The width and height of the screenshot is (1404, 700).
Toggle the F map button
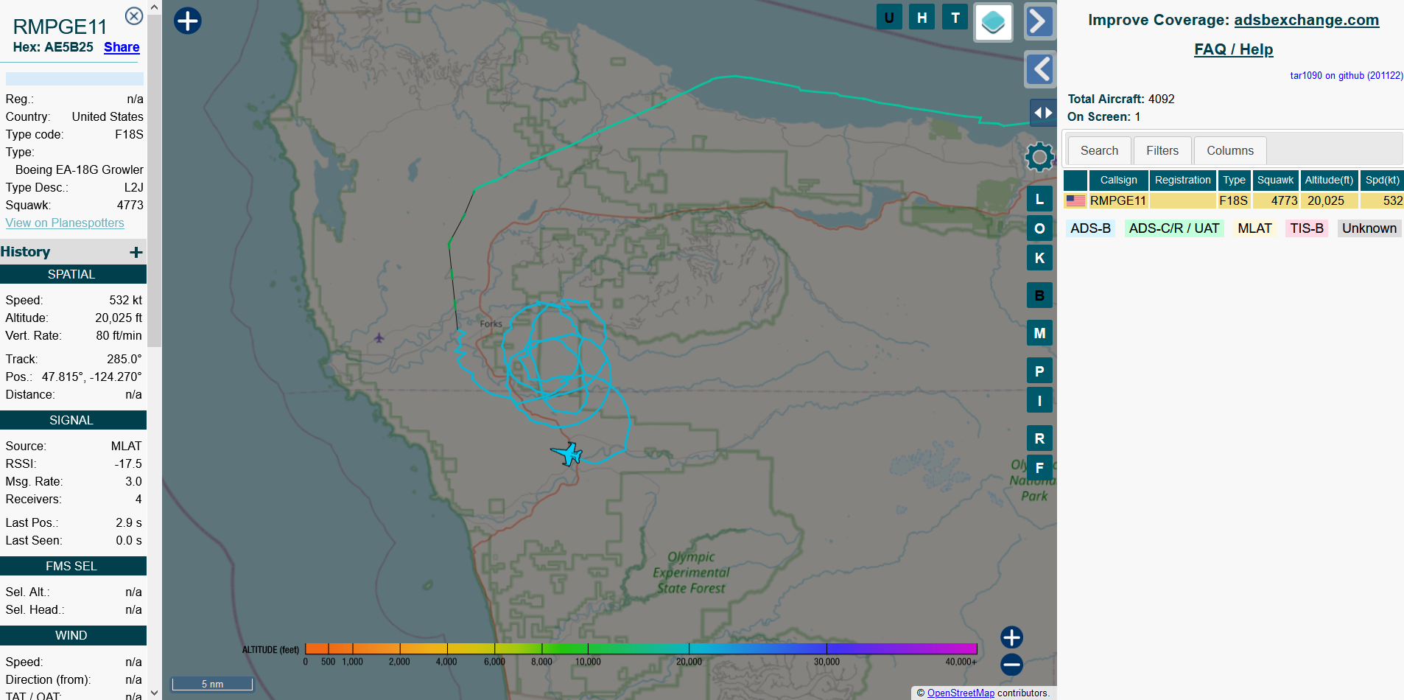pos(1039,468)
